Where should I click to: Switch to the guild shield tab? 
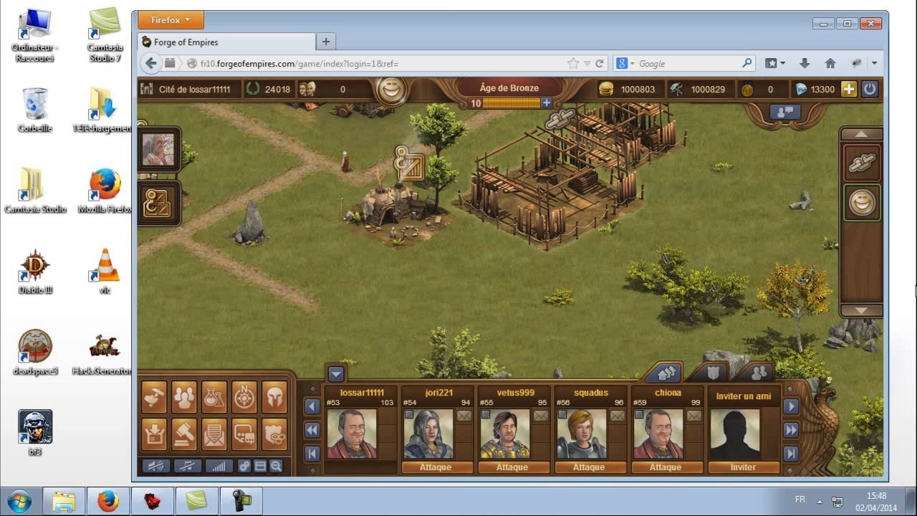(713, 373)
